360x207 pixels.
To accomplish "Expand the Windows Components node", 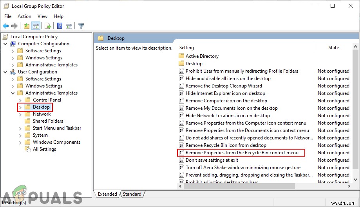I will (20, 143).
